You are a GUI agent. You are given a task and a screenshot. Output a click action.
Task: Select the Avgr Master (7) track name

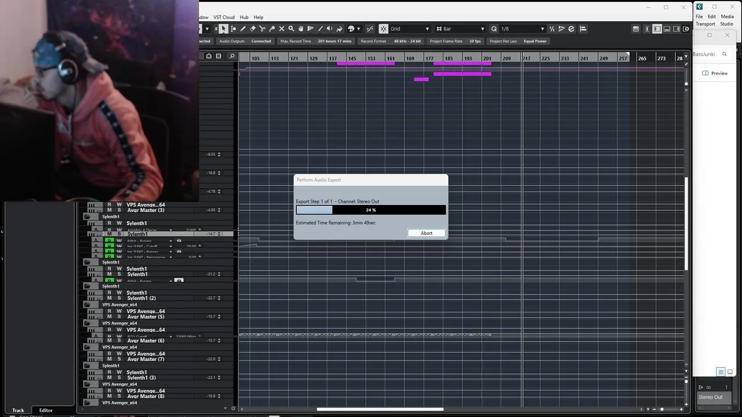[146, 359]
